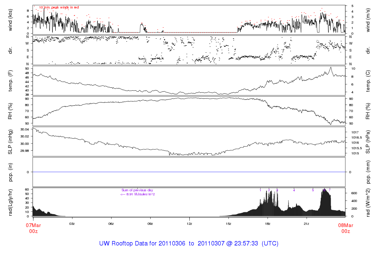Select the 18z tick on time axis
Screen dimensions: 378x258
(x=267, y=224)
